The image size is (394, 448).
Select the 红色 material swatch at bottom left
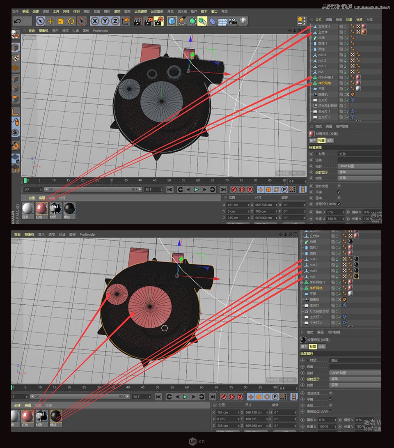[41, 209]
